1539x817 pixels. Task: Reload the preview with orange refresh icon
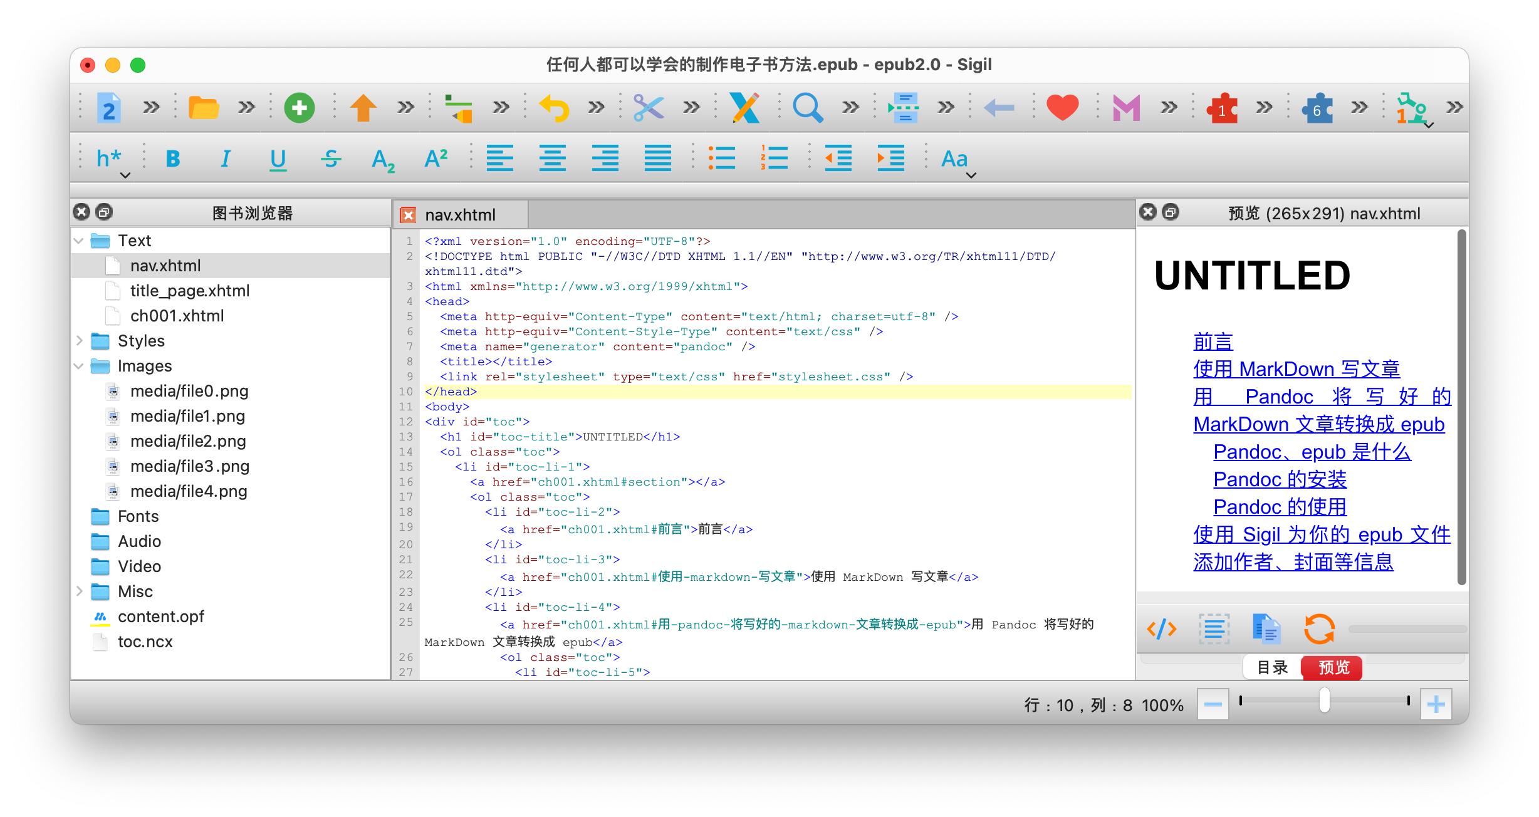pyautogui.click(x=1319, y=628)
